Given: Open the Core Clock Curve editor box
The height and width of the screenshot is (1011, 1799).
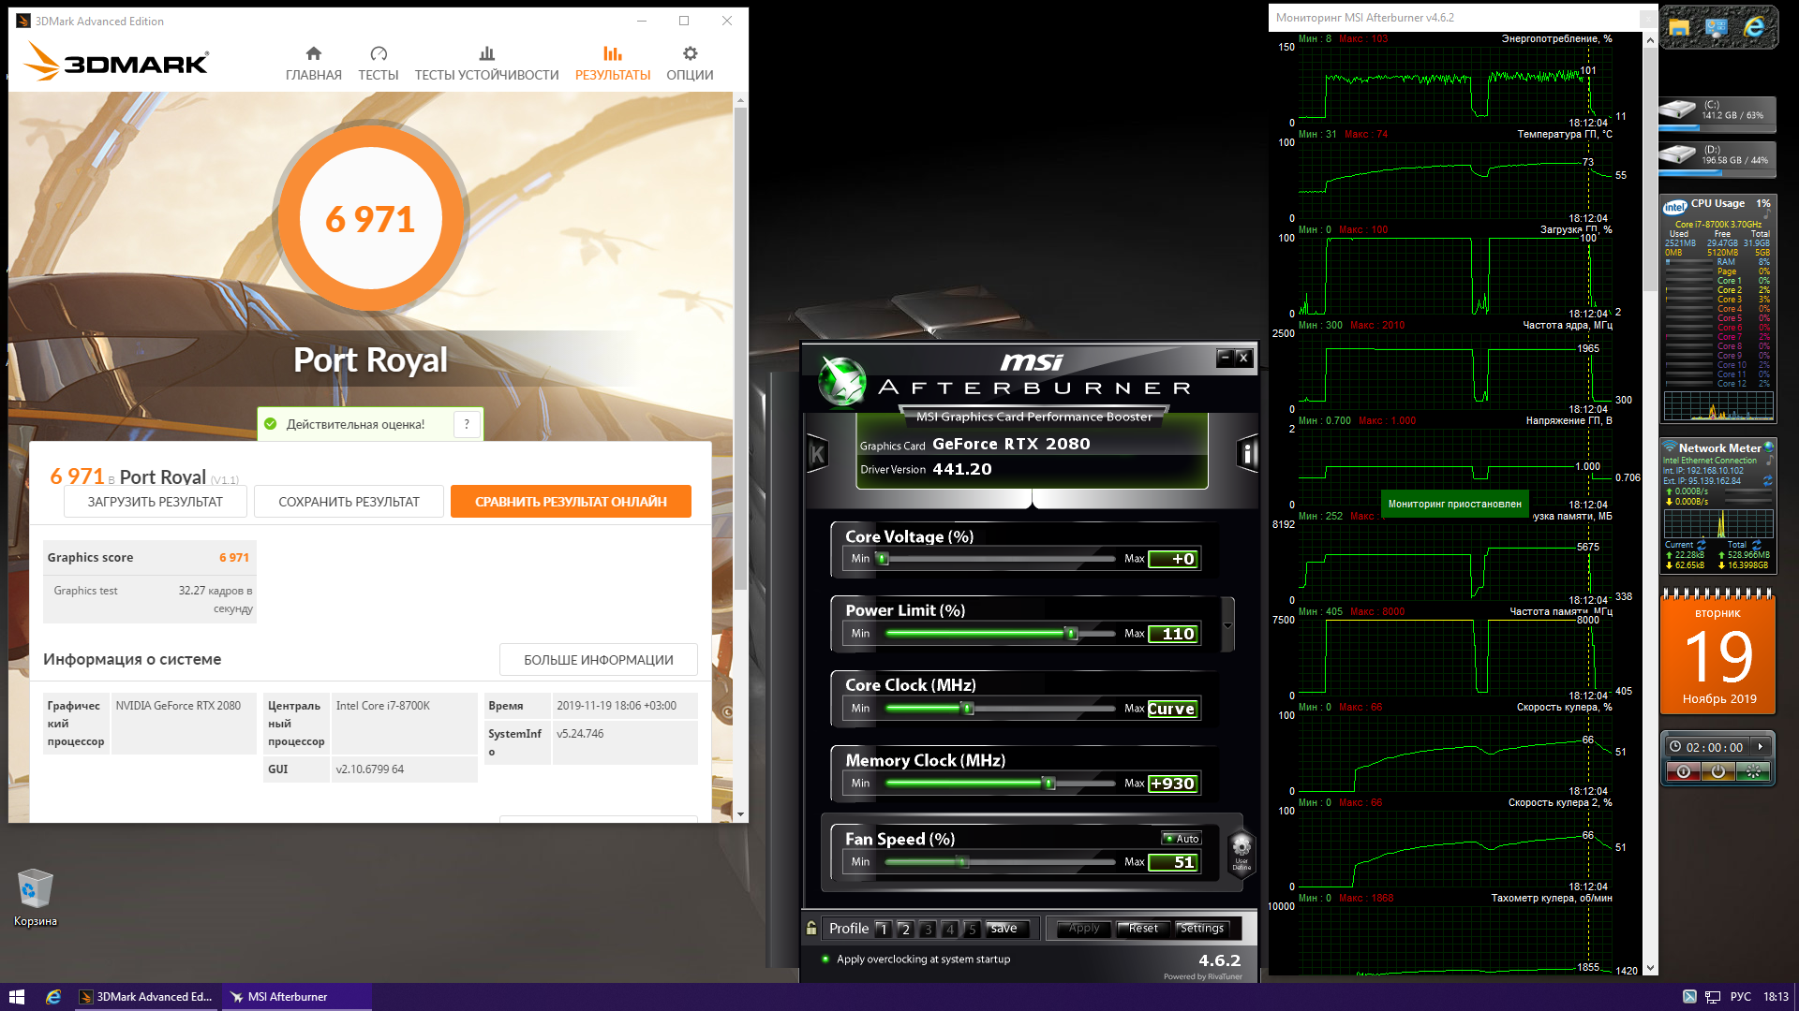Looking at the screenshot, I should pos(1172,709).
